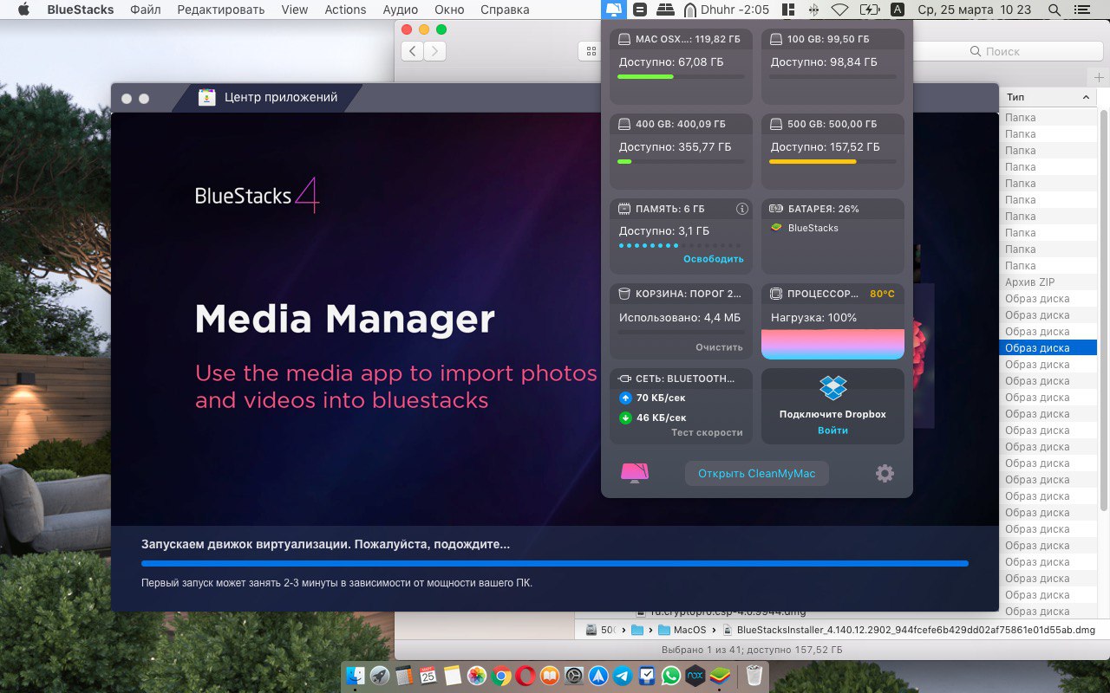Image resolution: width=1110 pixels, height=693 pixels.
Task: Open CleanMyMac settings gear
Action: (x=885, y=473)
